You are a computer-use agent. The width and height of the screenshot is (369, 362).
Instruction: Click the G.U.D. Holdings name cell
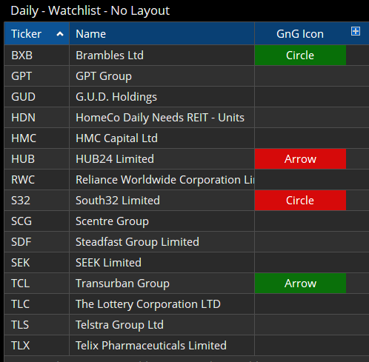(x=162, y=97)
